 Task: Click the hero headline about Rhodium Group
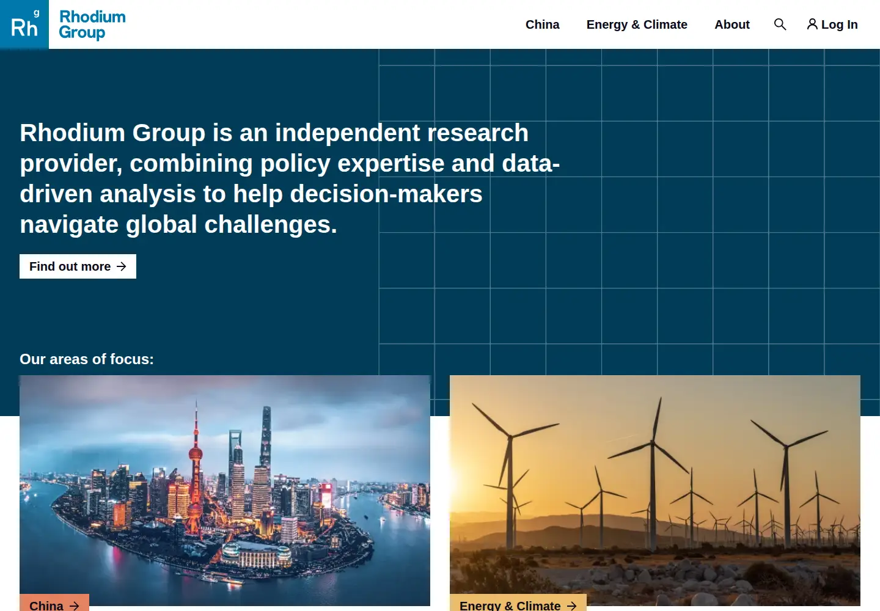point(290,178)
